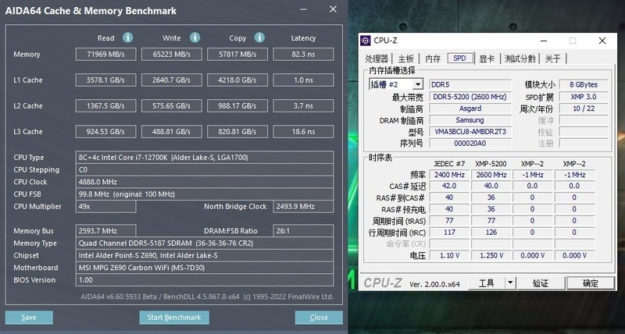Click the Read info icon in AIDA64
The height and width of the screenshot is (334, 625).
(127, 37)
